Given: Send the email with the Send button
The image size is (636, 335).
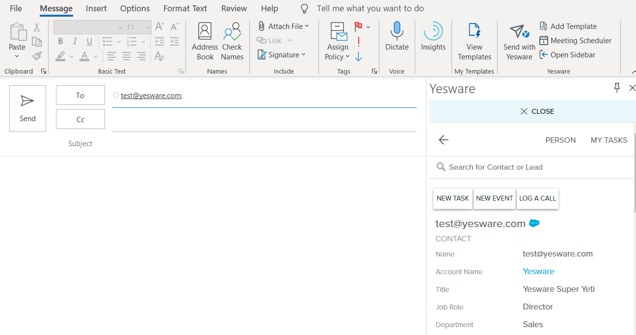Looking at the screenshot, I should 27,108.
